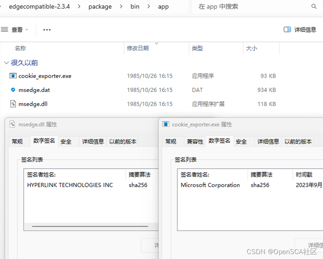Click horizontal scrollbar in msedge.dll signature list
The height and width of the screenshot is (259, 323).
(90, 226)
